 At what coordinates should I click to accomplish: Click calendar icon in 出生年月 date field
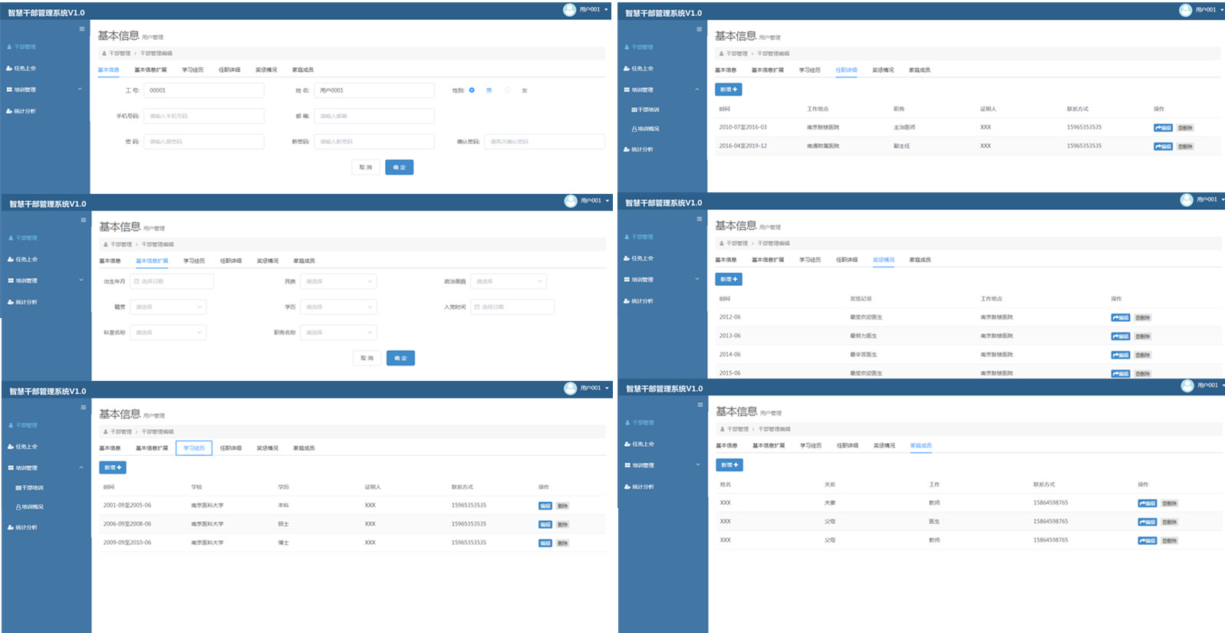(137, 282)
